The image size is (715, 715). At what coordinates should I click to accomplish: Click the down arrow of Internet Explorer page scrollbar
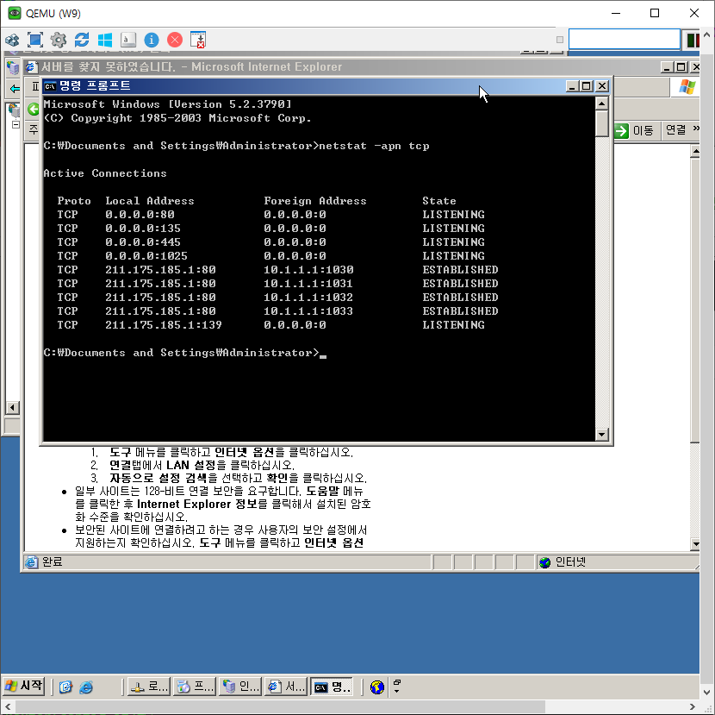click(x=695, y=543)
